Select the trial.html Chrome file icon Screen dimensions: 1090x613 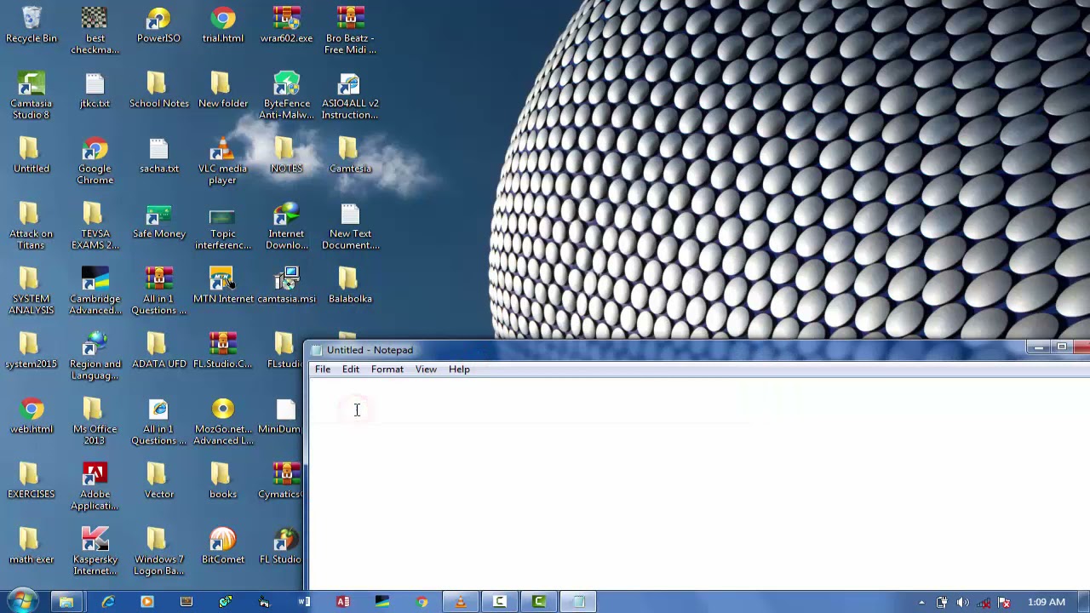click(222, 26)
